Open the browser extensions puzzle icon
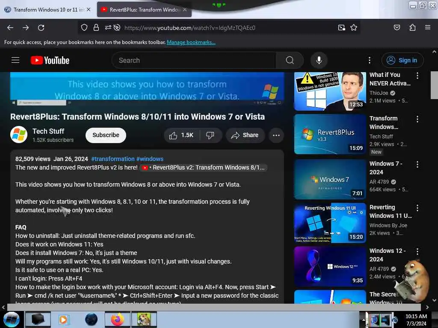Screen dimensions: 438x328 click(x=412, y=27)
